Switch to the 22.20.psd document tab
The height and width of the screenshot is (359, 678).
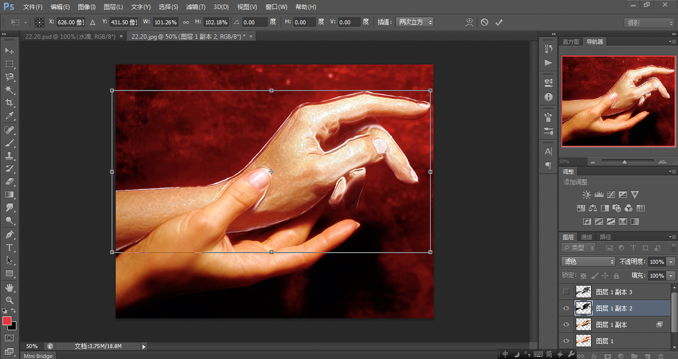70,36
